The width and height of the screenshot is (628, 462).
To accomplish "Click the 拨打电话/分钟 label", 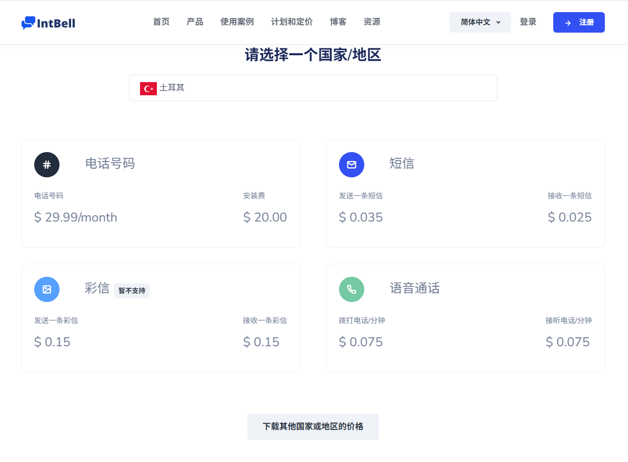I will pyautogui.click(x=362, y=320).
